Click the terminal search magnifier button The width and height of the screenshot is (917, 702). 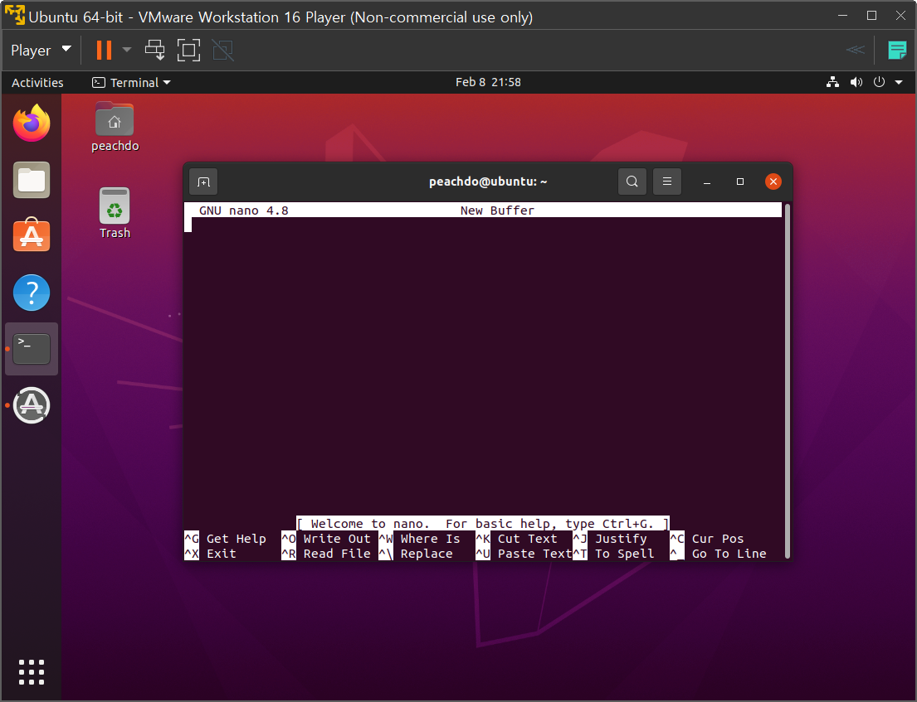pyautogui.click(x=632, y=182)
